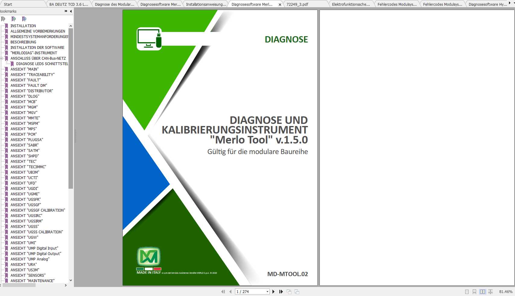
Task: Go to the first page
Action: pos(223,291)
